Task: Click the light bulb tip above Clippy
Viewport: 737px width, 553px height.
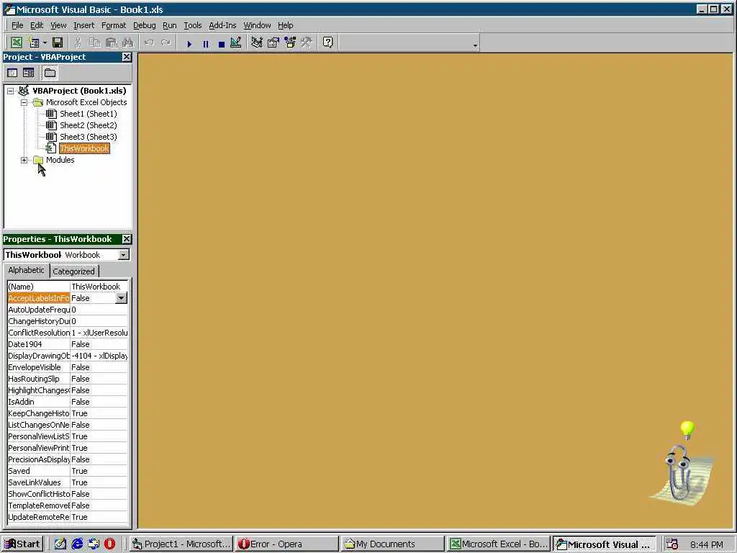Action: (687, 430)
